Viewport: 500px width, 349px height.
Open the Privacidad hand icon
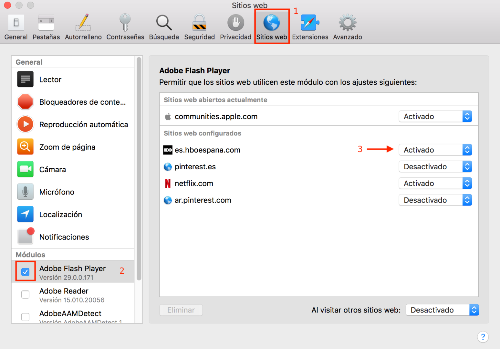tap(235, 23)
